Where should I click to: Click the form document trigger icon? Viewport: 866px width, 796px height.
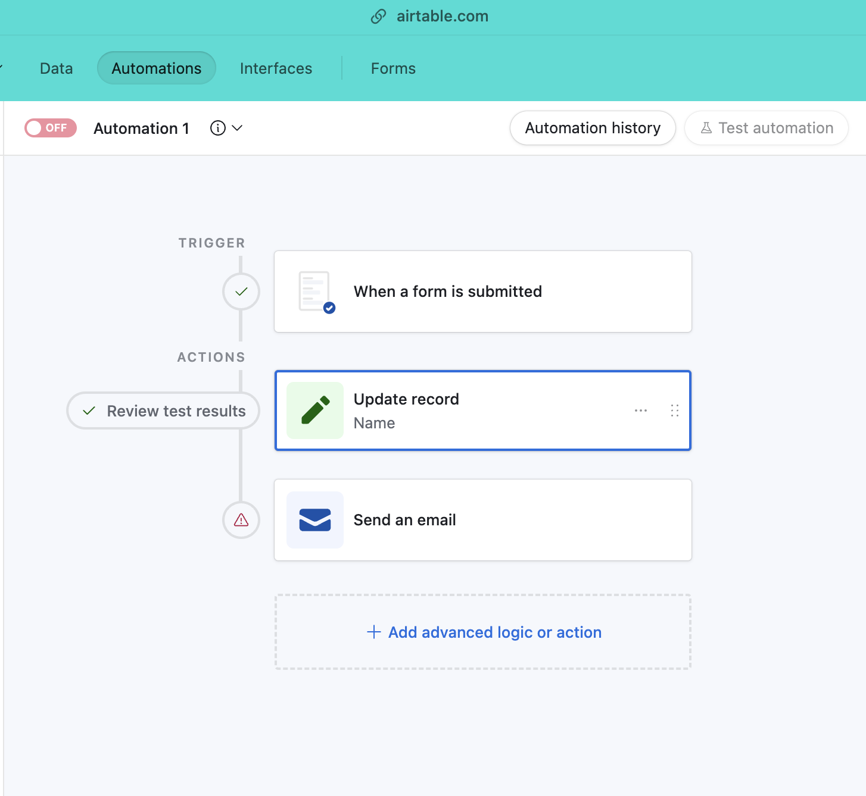[316, 292]
